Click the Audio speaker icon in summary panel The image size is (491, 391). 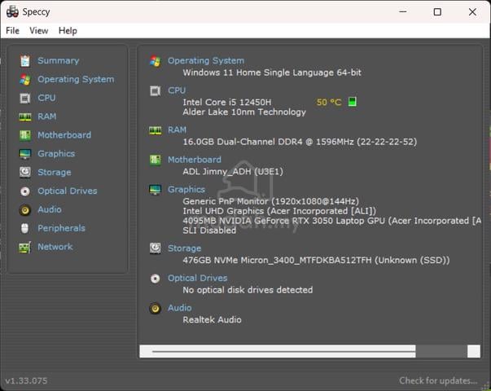[155, 308]
